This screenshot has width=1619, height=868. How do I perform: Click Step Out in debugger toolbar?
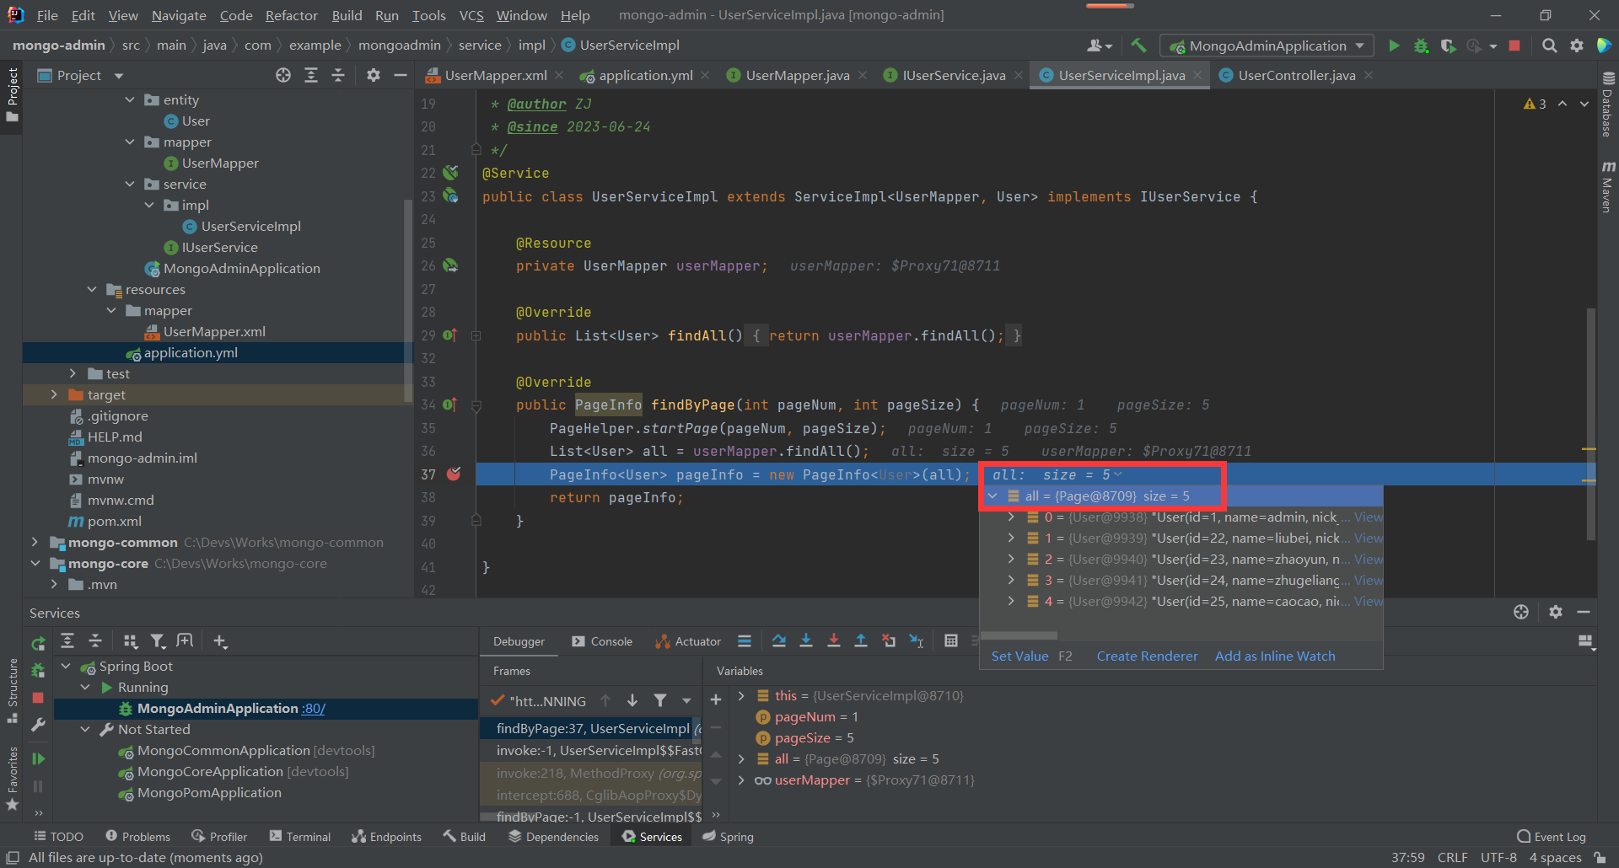click(x=861, y=641)
